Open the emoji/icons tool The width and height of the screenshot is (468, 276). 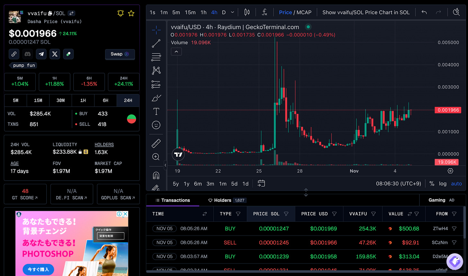tap(156, 125)
